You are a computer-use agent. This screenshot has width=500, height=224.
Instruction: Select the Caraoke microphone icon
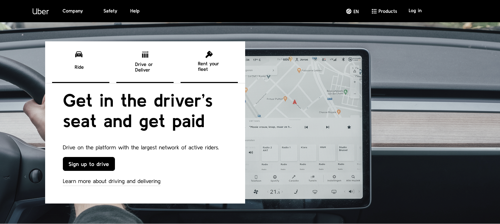coord(293,177)
